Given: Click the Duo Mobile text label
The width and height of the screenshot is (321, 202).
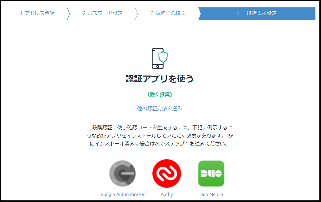Looking at the screenshot, I should tap(211, 194).
